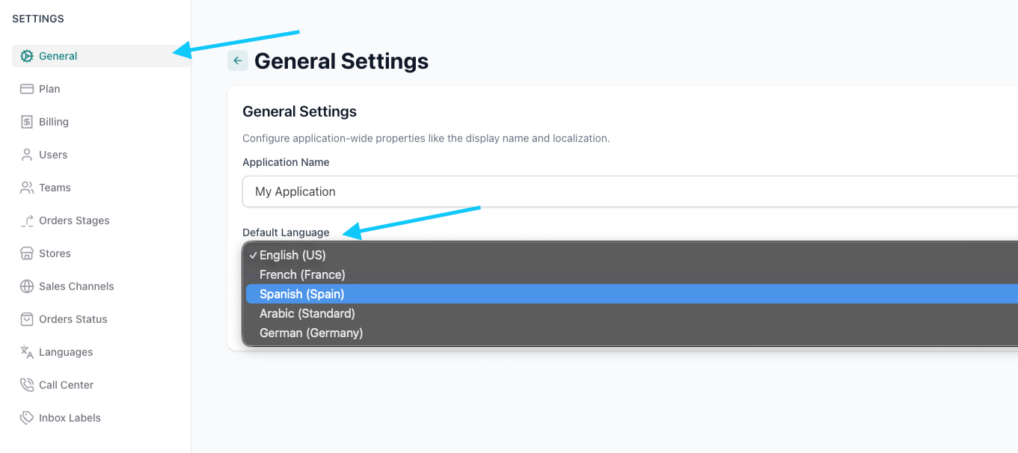Choose French (France) as default language
This screenshot has height=453, width=1018.
pos(302,274)
